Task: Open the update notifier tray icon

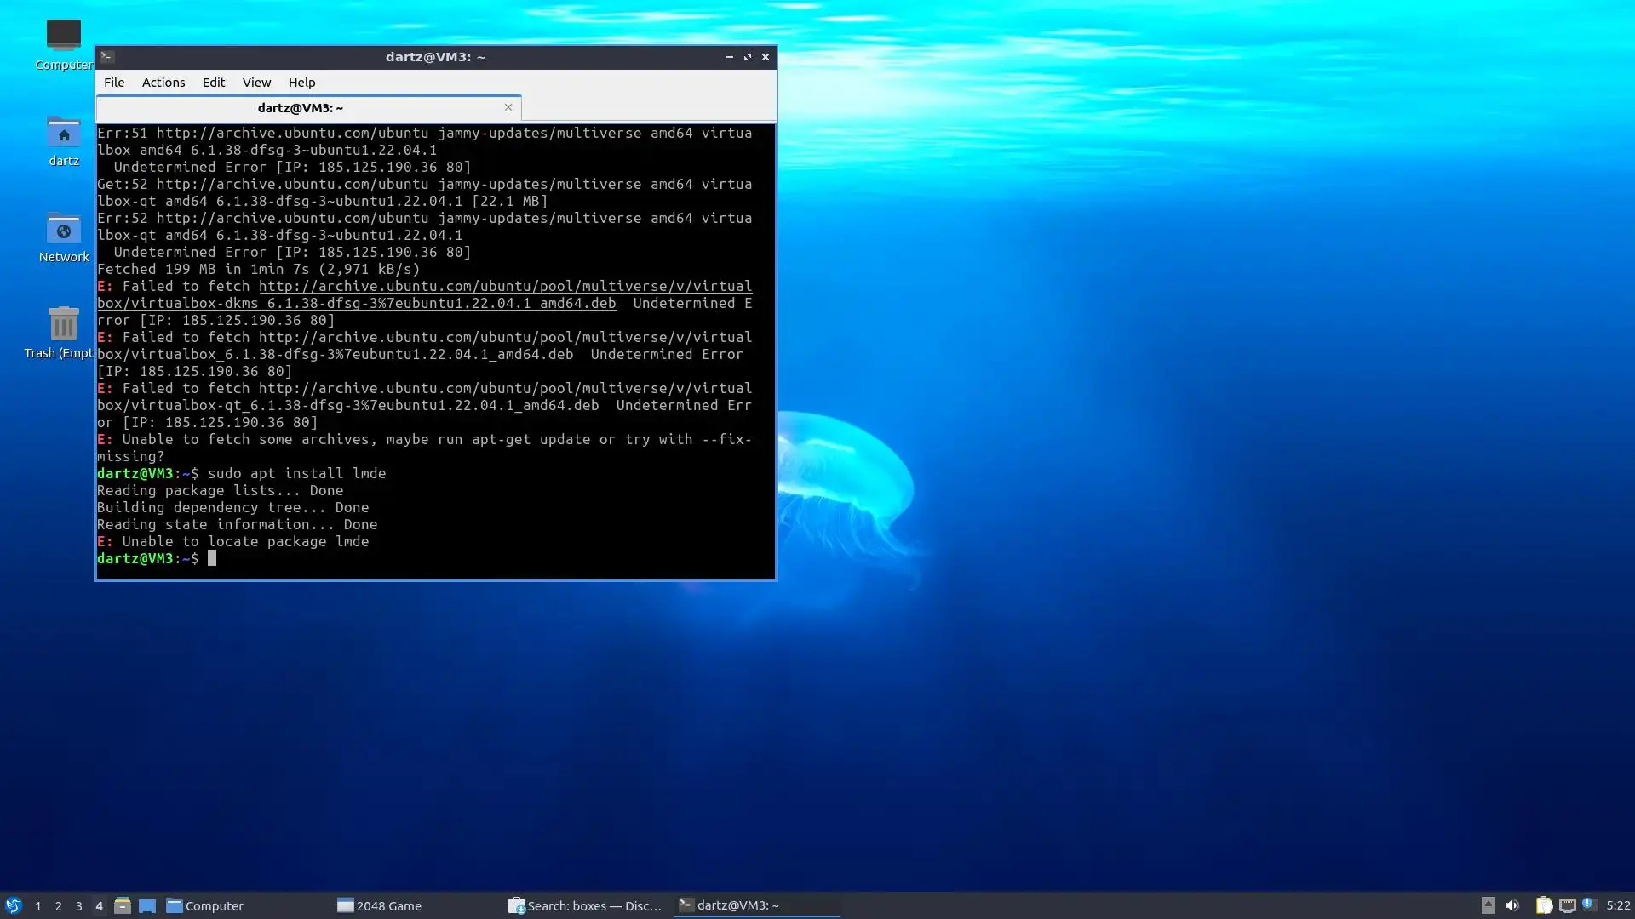Action: (1589, 905)
